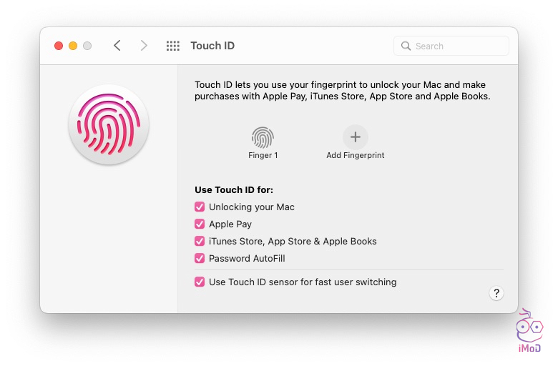Toggle iTunes Store, App Store & Apple Books
This screenshot has width=558, height=366.
pos(200,242)
